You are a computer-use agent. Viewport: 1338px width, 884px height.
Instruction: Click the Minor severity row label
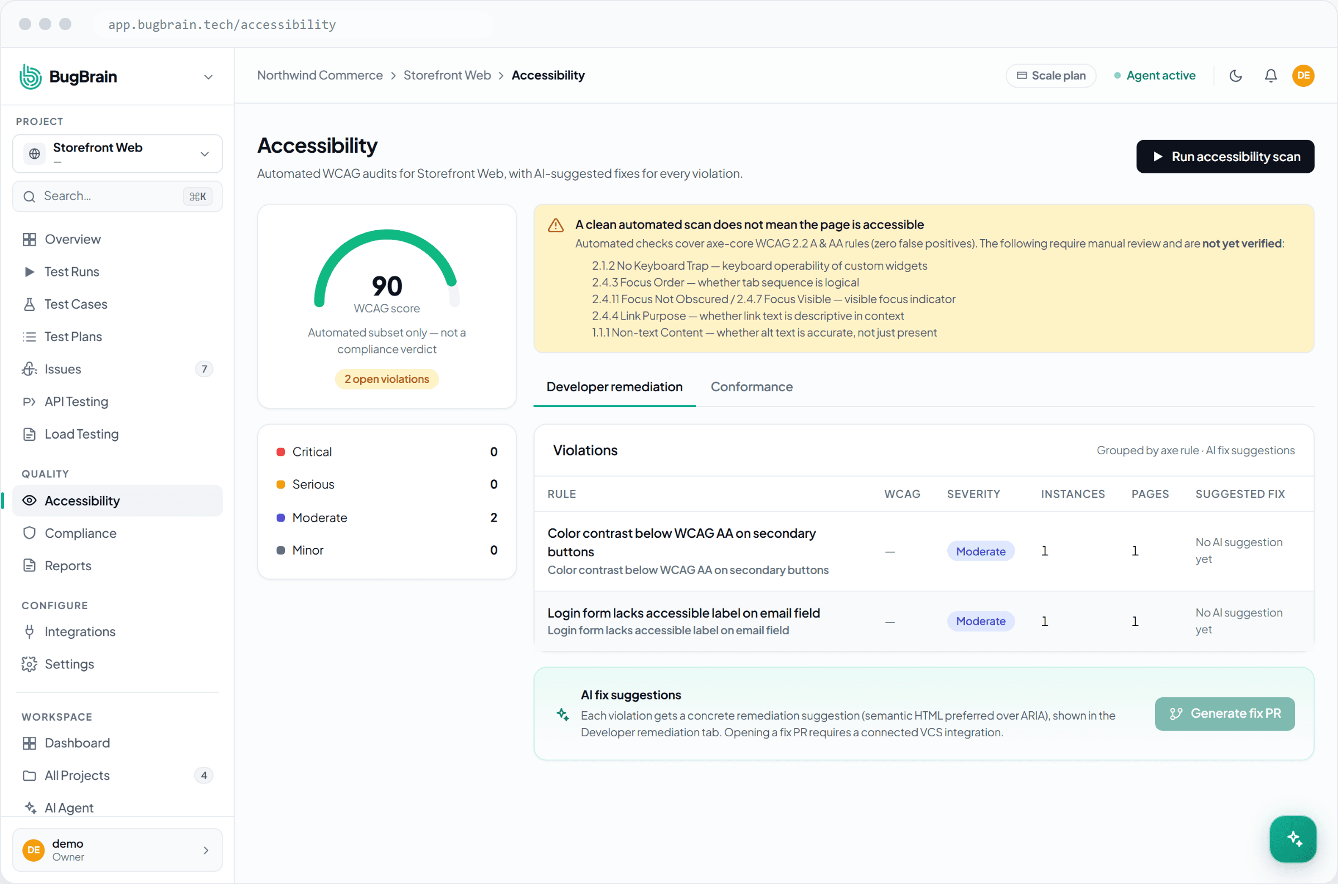pyautogui.click(x=308, y=550)
